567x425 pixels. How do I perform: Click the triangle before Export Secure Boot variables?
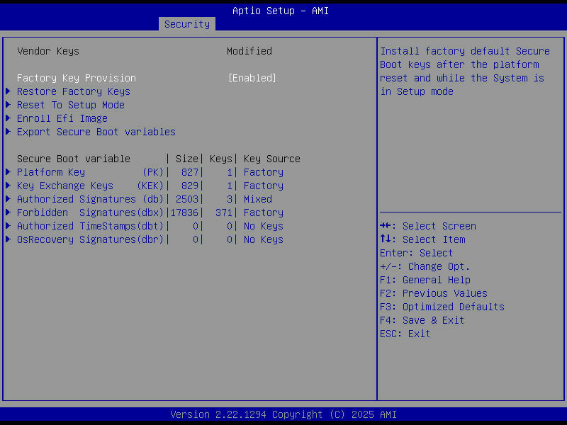click(x=8, y=131)
